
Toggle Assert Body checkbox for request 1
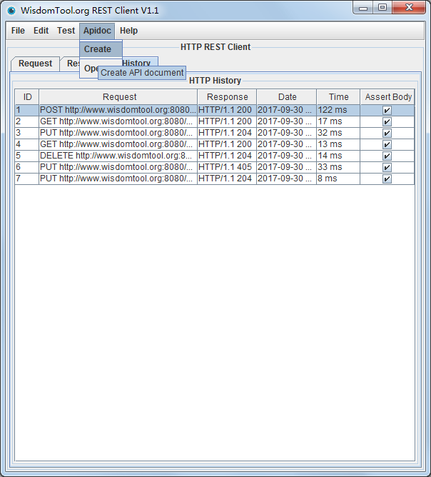click(387, 110)
